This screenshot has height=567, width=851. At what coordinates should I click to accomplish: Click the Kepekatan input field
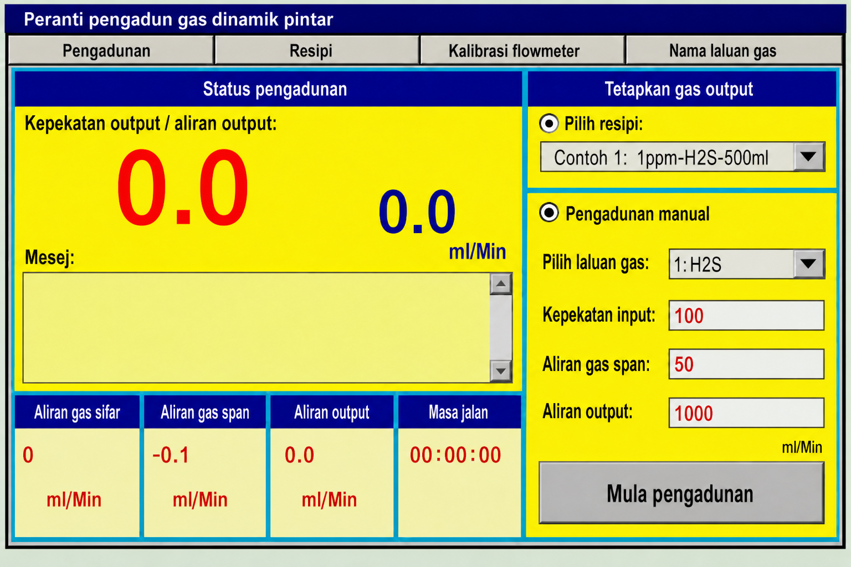point(746,316)
